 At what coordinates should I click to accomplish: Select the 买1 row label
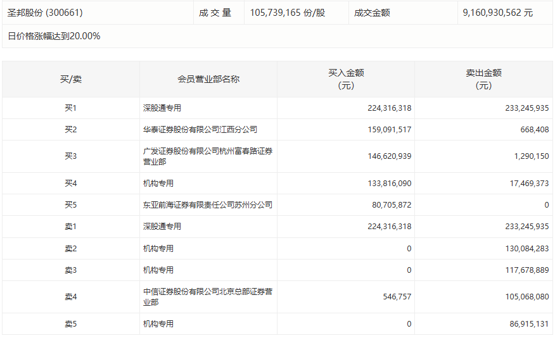pyautogui.click(x=71, y=108)
